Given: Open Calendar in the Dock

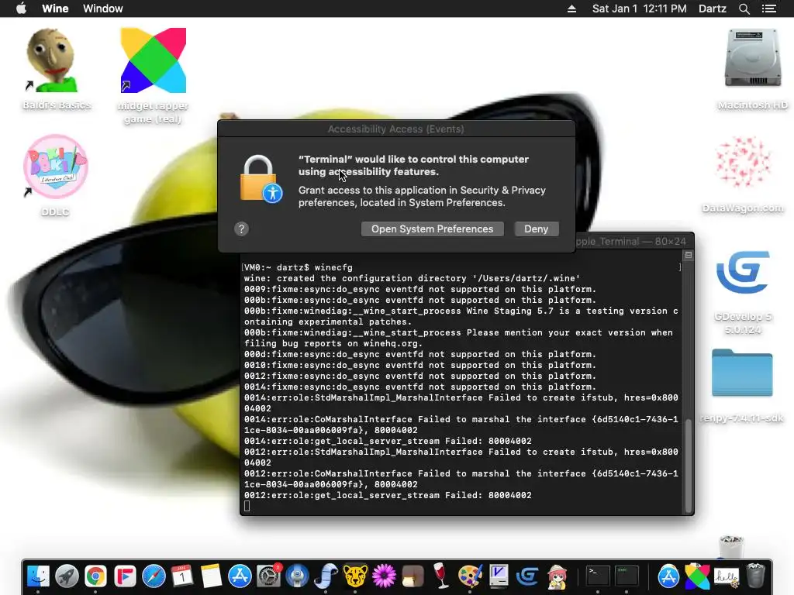Looking at the screenshot, I should click(x=182, y=576).
